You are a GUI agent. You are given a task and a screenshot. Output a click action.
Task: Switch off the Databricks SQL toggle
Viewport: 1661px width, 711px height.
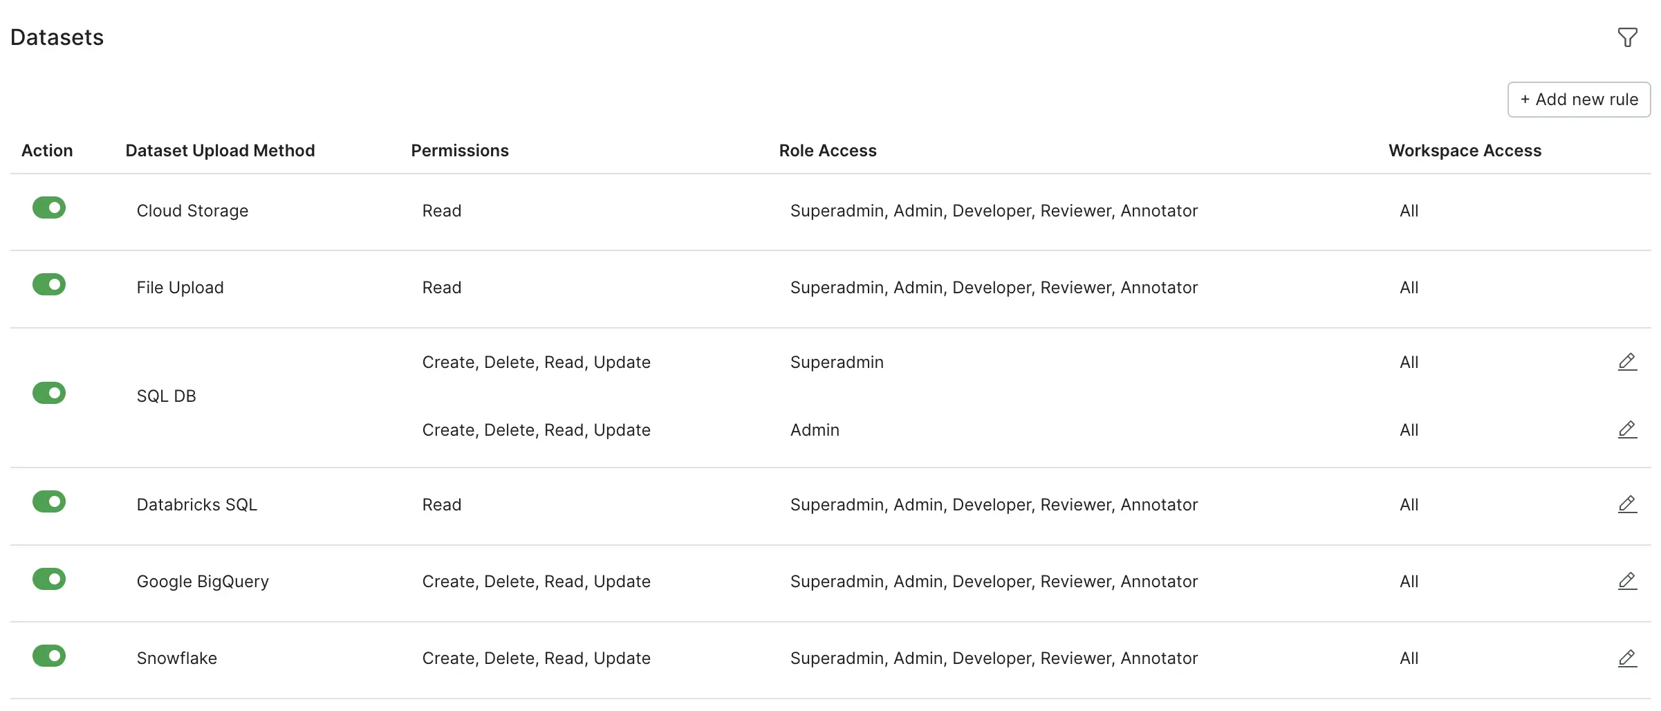[49, 501]
